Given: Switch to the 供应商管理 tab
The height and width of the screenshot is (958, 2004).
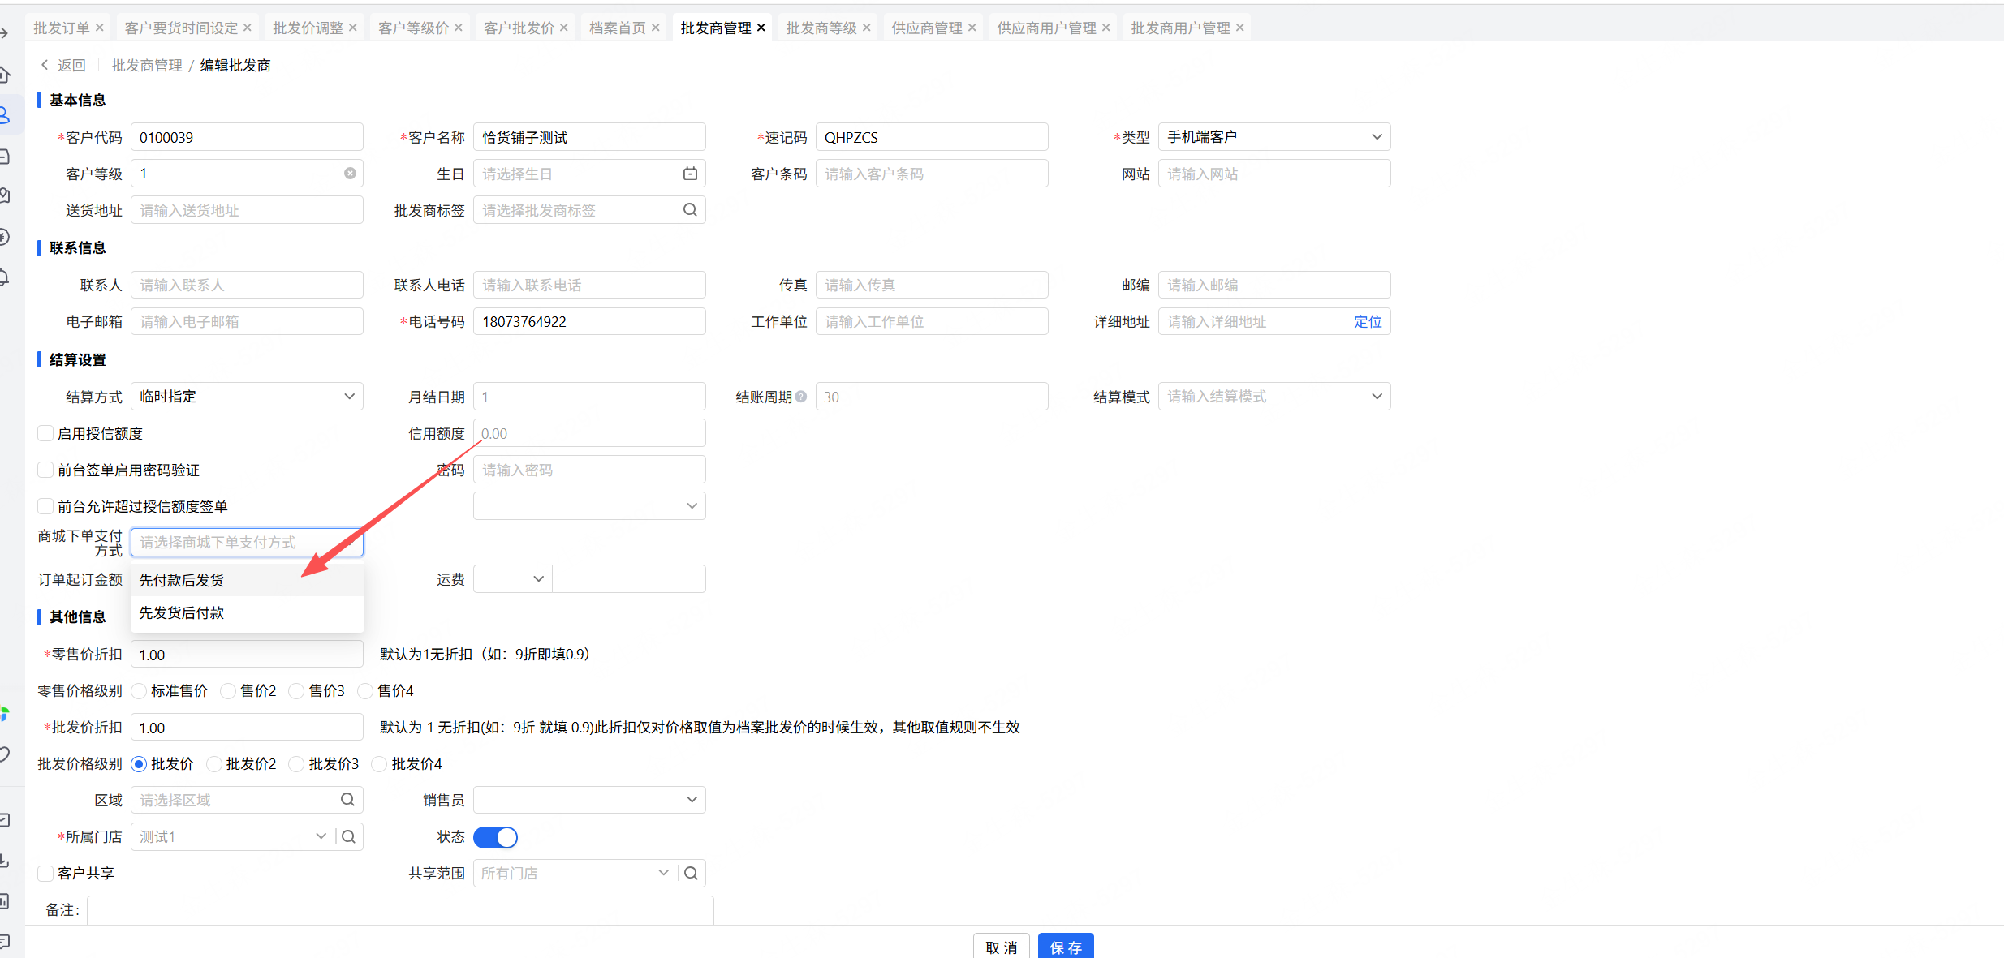Looking at the screenshot, I should pos(926,28).
